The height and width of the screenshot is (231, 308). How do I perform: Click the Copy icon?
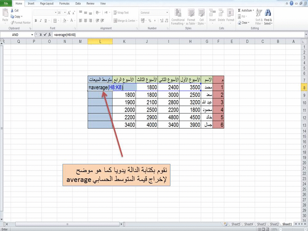(12, 16)
